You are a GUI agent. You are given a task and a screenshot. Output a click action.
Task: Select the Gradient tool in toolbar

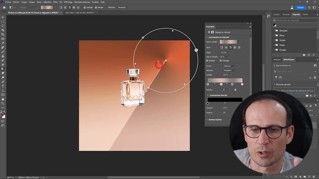point(2,69)
